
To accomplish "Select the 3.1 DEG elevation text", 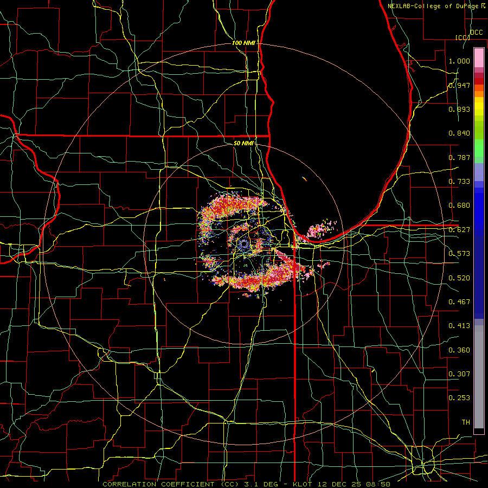I will (x=260, y=484).
